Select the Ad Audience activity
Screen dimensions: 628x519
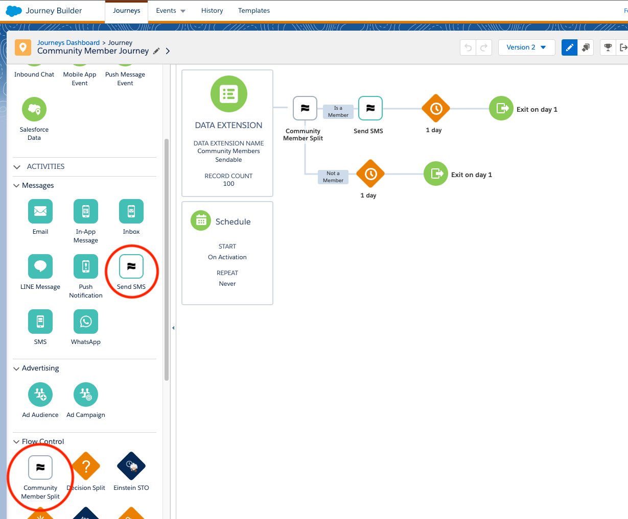pos(40,394)
